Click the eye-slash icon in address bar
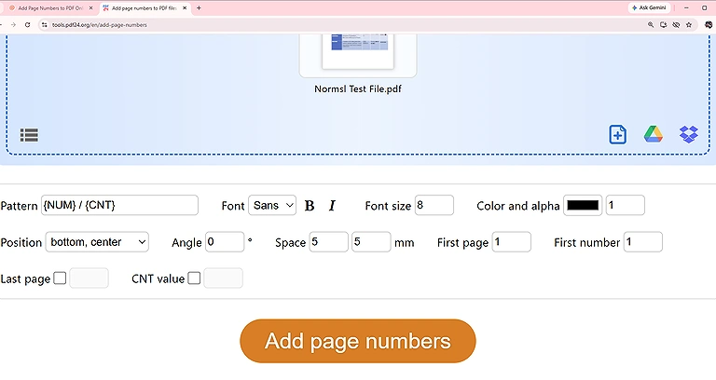This screenshot has height=380, width=716. coord(676,24)
